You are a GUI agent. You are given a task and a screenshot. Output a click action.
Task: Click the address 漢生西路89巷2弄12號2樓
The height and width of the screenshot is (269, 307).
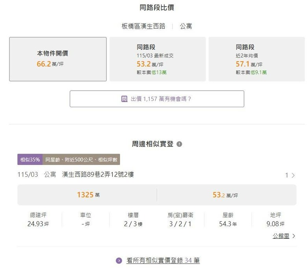(x=98, y=174)
